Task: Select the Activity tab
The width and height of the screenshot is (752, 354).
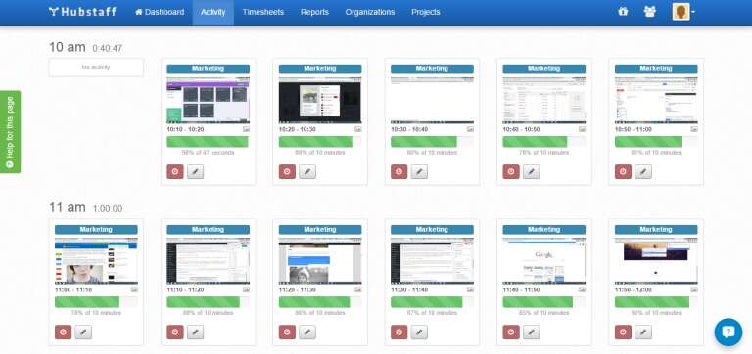Action: pos(212,12)
